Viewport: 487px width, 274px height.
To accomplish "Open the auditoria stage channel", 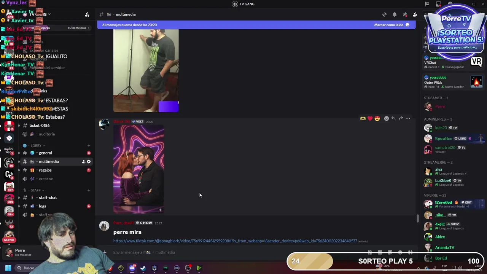I will (46, 134).
